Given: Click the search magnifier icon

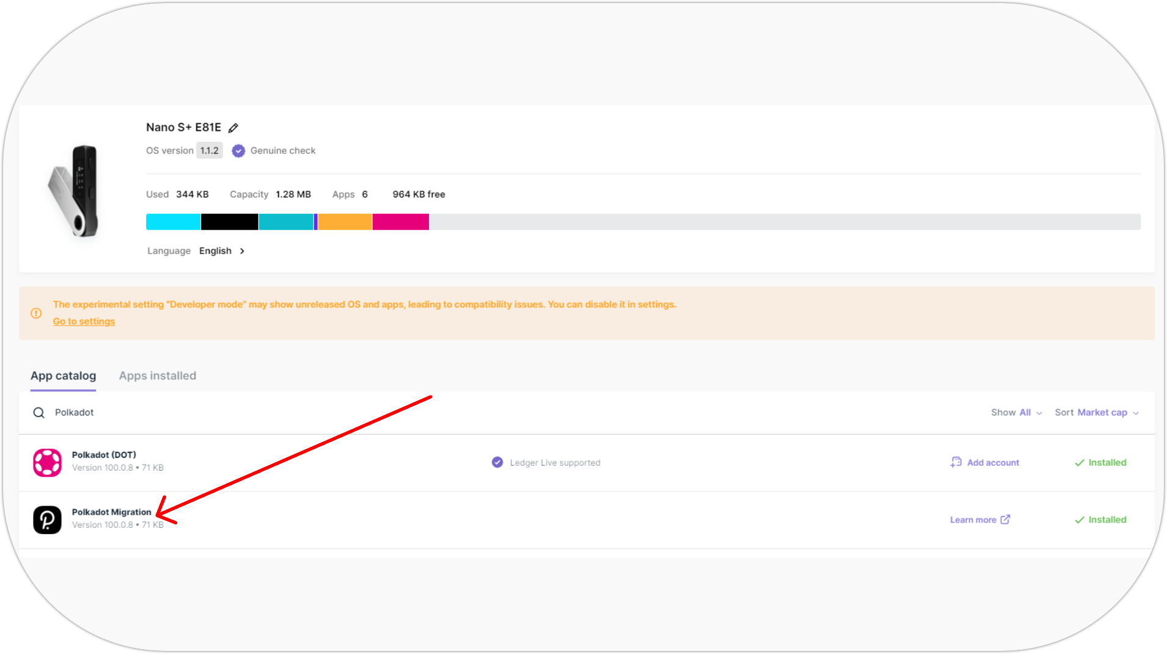Looking at the screenshot, I should pyautogui.click(x=38, y=413).
